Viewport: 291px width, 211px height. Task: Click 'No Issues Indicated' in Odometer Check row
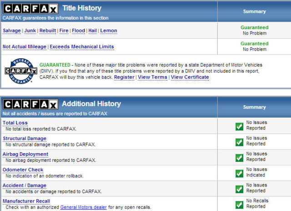pos(256,172)
